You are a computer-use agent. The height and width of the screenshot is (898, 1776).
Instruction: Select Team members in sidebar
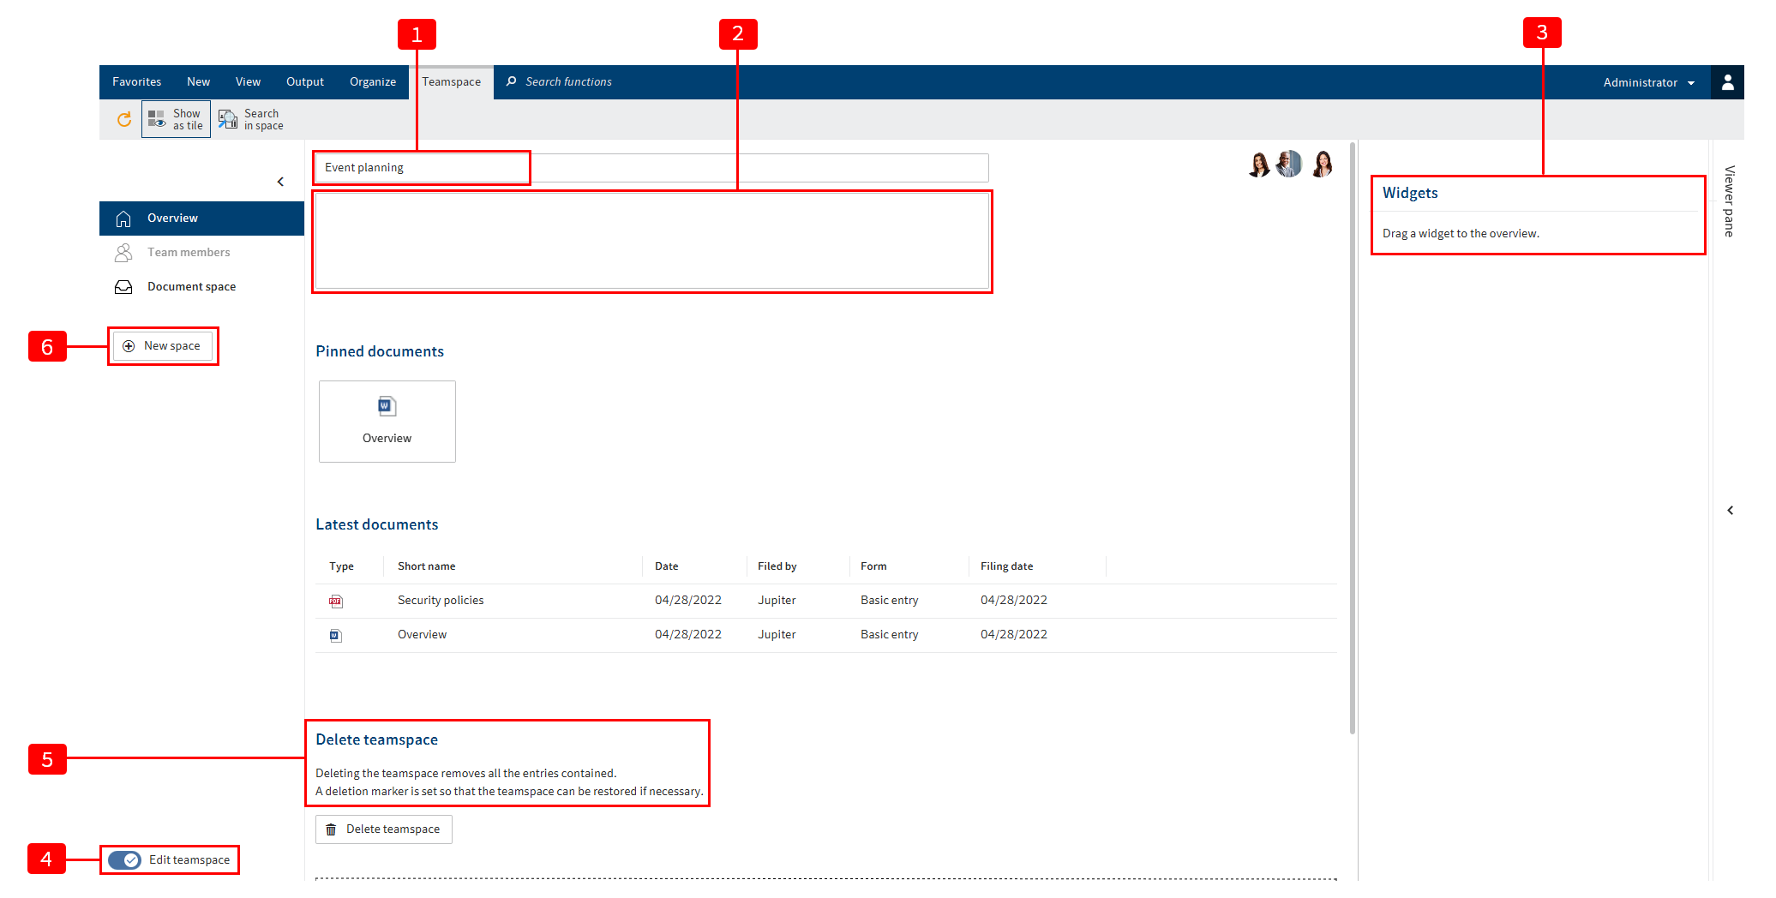[188, 253]
